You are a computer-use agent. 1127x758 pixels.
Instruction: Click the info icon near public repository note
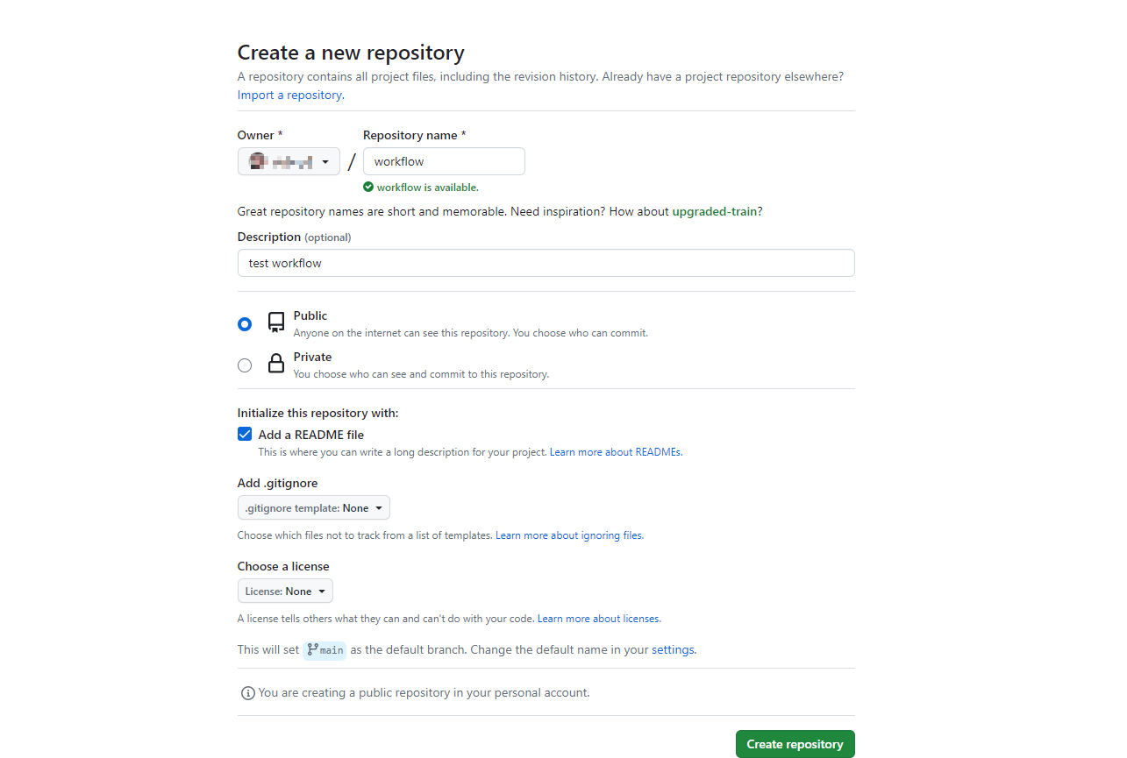(248, 693)
